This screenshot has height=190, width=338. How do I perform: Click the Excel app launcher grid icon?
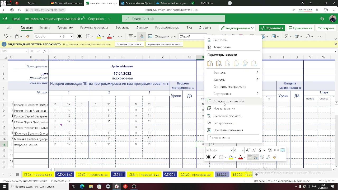point(5,19)
